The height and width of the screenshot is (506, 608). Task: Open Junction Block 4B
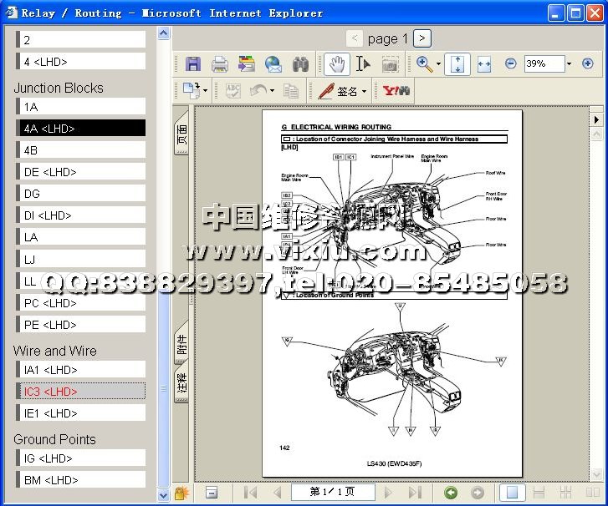(x=80, y=150)
